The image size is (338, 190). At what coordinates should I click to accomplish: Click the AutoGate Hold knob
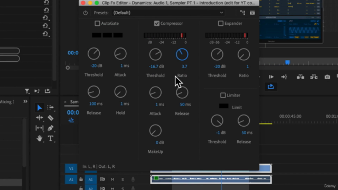(120, 92)
